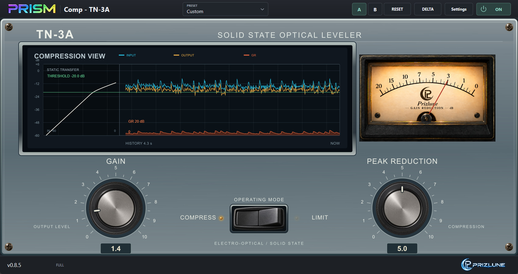Click the OUTPUT legend marker
The image size is (518, 274).
pos(176,55)
